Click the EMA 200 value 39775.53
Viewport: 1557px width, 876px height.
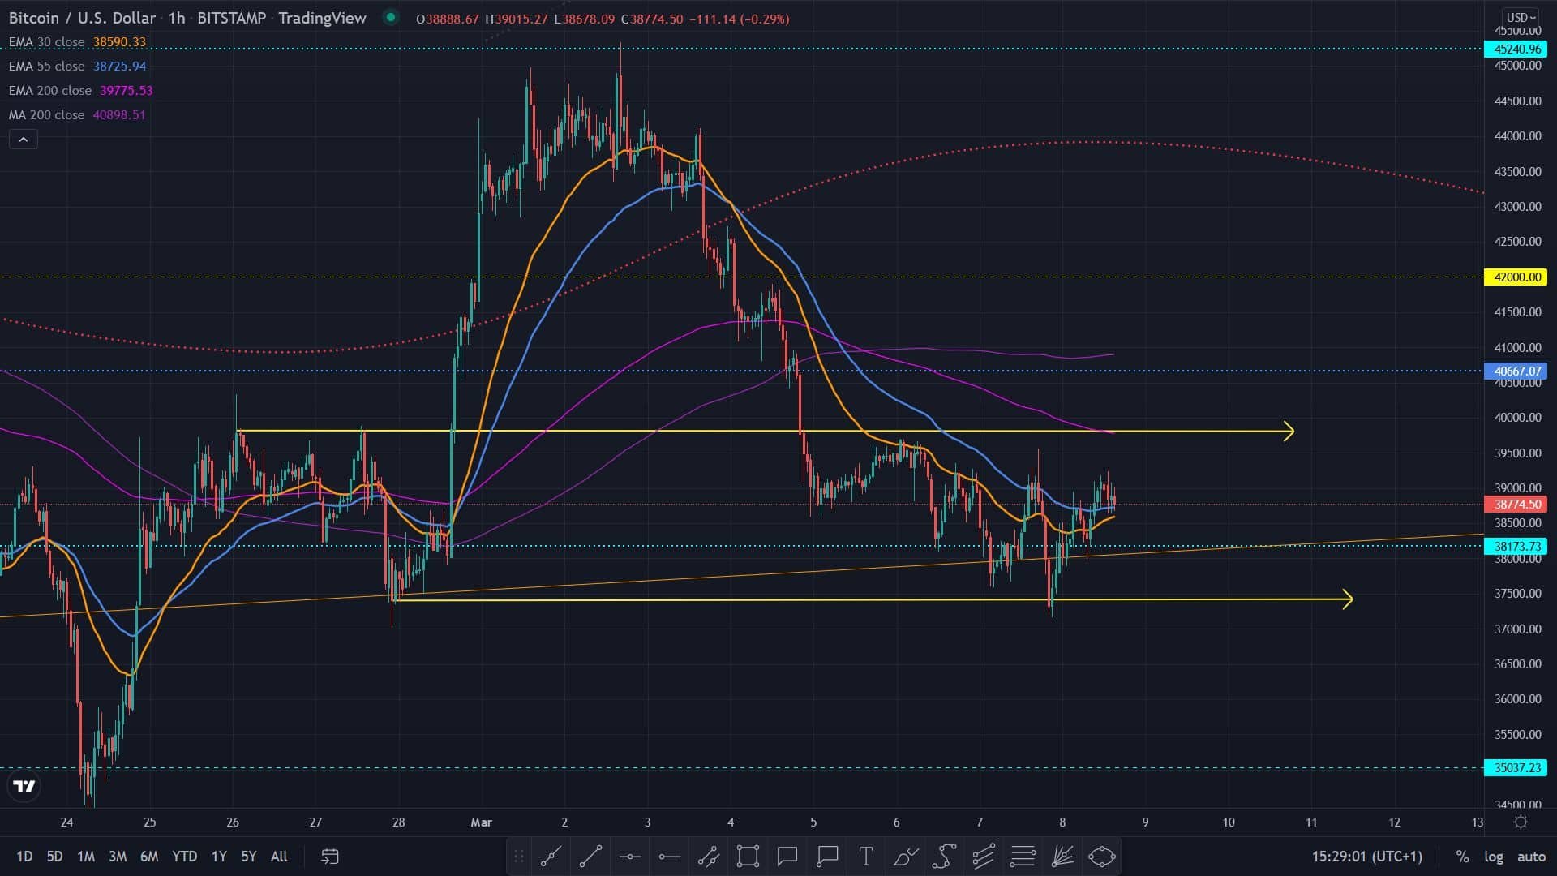coord(127,91)
